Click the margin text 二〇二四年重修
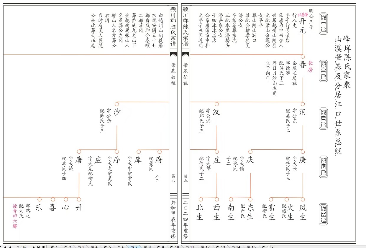This screenshot has width=366, height=248. [186, 219]
